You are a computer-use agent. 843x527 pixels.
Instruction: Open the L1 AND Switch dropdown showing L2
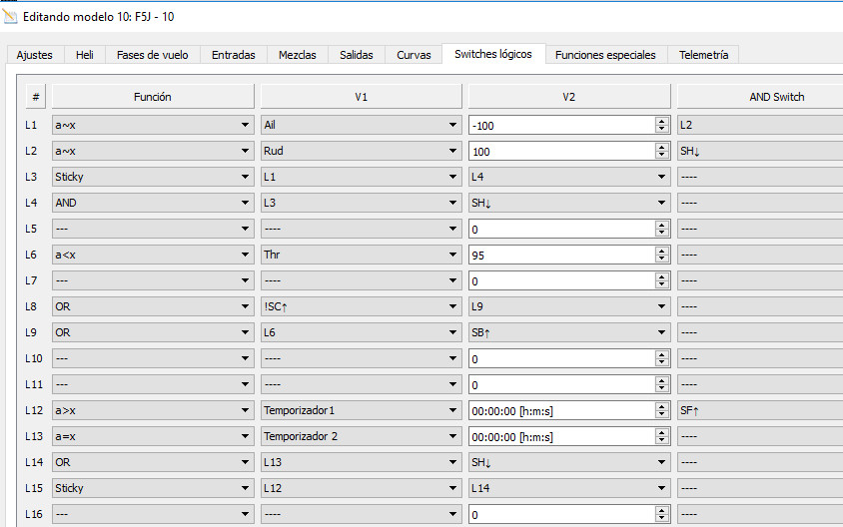(759, 126)
